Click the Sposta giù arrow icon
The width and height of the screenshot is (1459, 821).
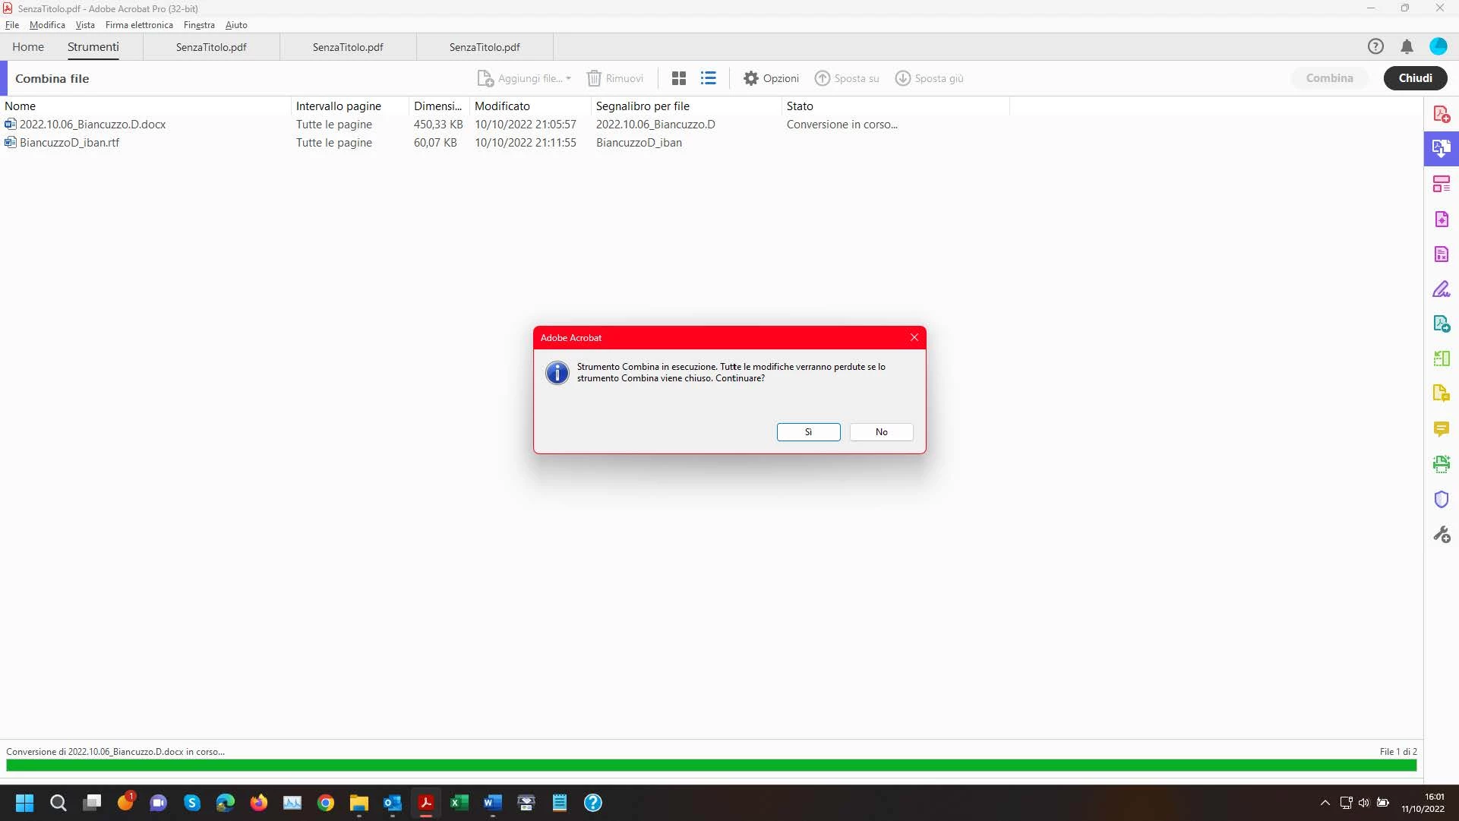pyautogui.click(x=902, y=78)
